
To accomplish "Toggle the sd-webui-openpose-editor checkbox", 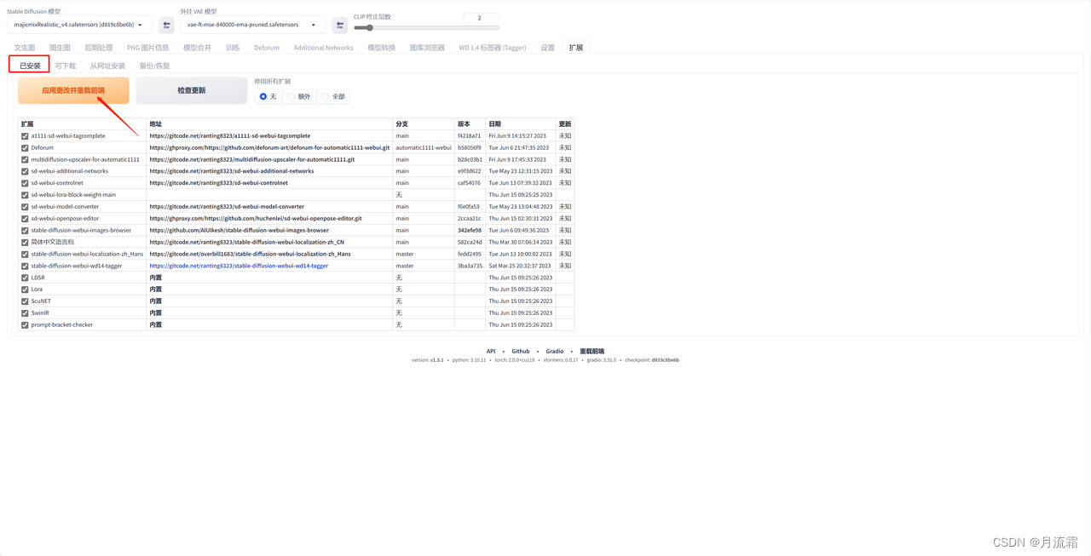I will point(25,218).
